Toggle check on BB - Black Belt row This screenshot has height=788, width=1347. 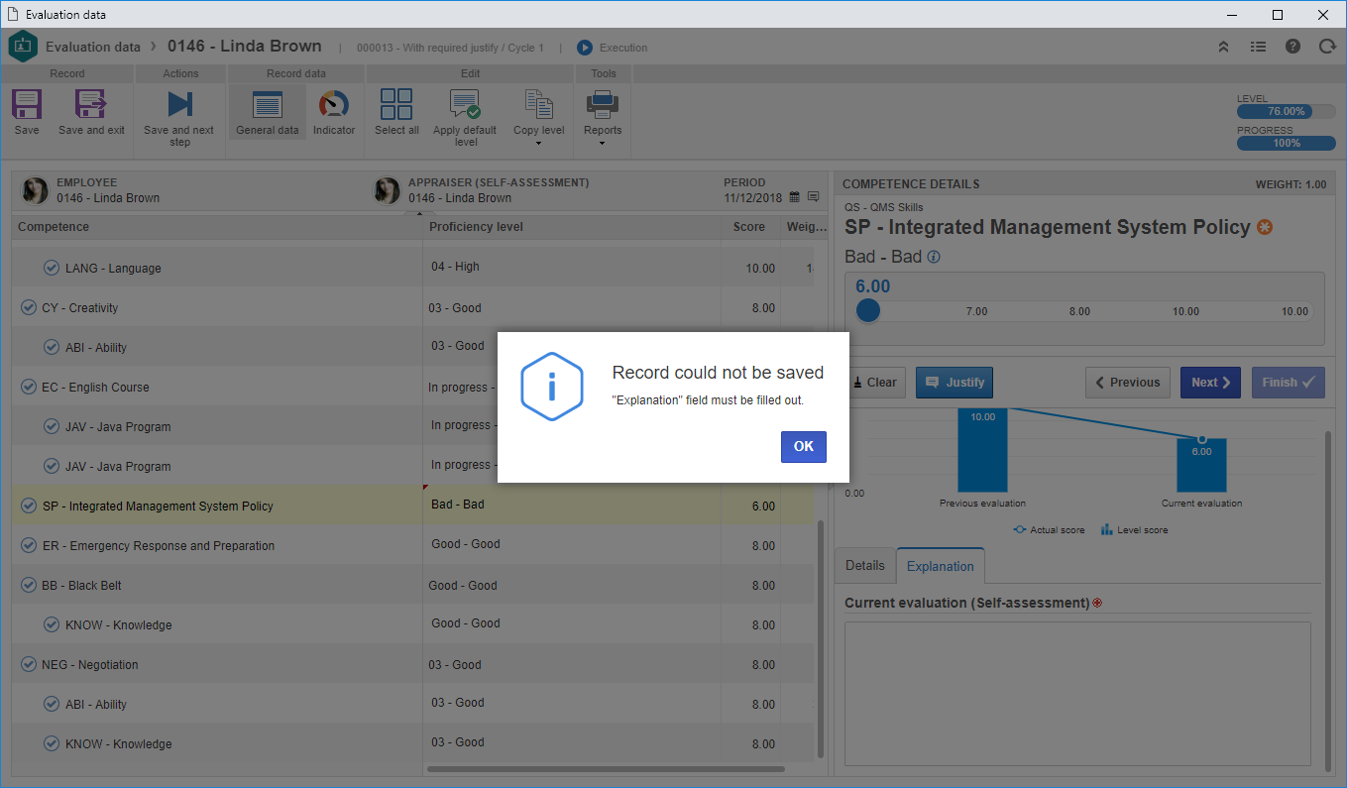(x=28, y=585)
